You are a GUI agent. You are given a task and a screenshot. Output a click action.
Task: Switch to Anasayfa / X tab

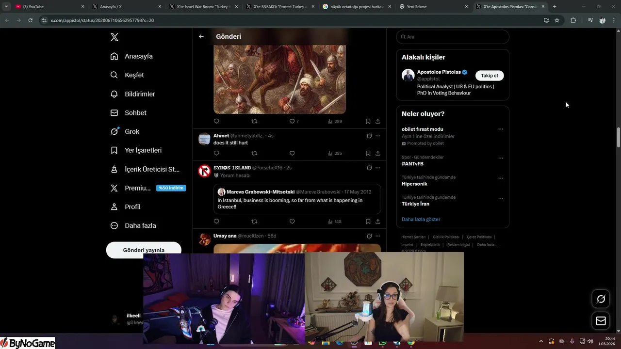point(126,7)
